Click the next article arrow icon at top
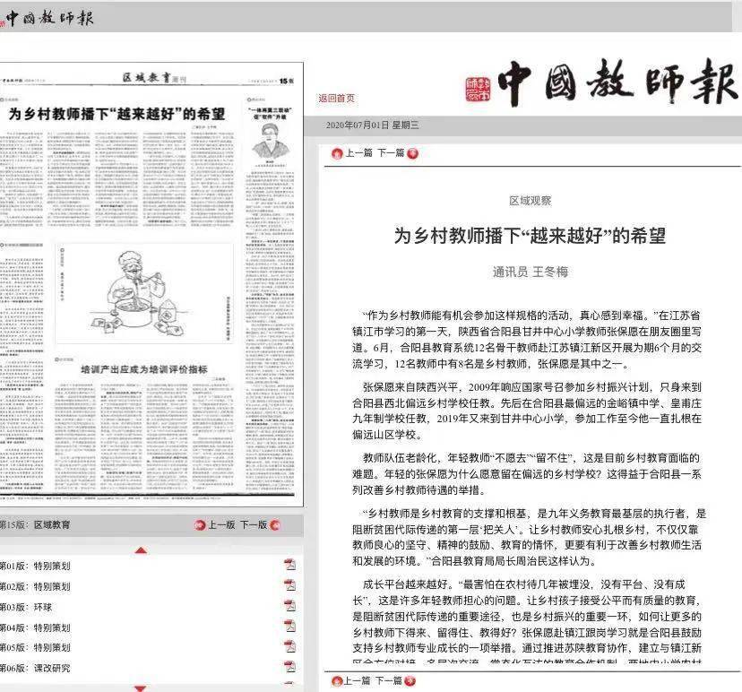 (x=412, y=153)
